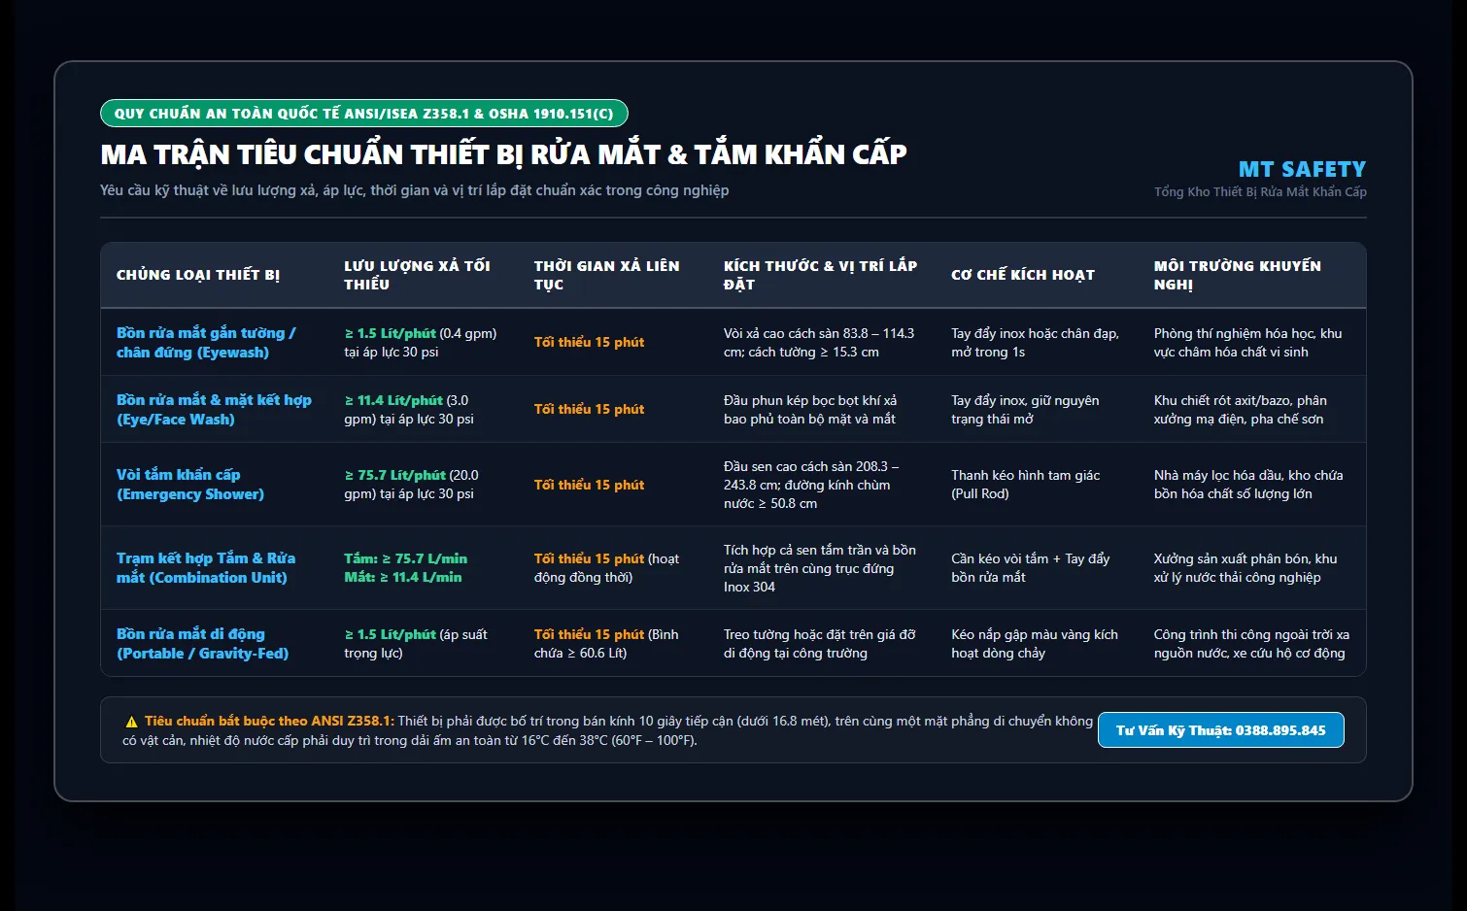Click the MT SAFETY brand logo
Viewport: 1467px width, 911px height.
tap(1302, 169)
